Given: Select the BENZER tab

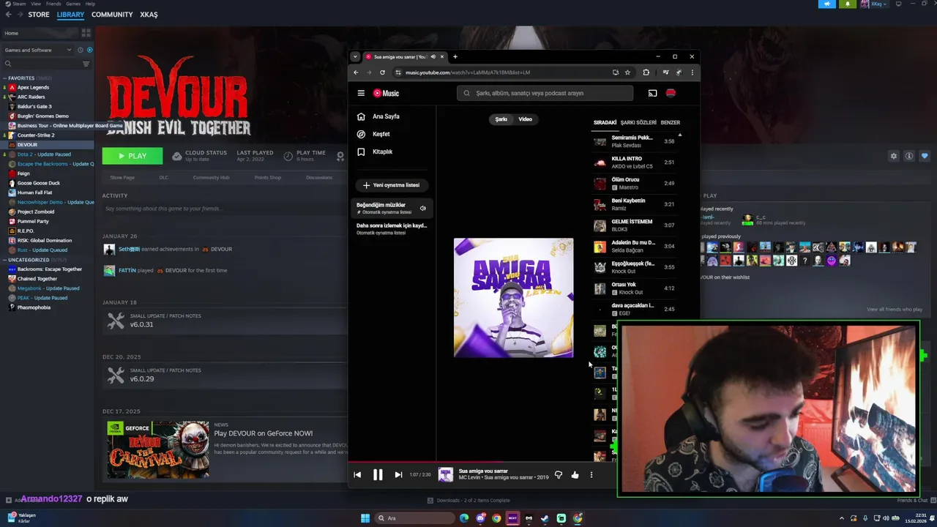Looking at the screenshot, I should (671, 122).
